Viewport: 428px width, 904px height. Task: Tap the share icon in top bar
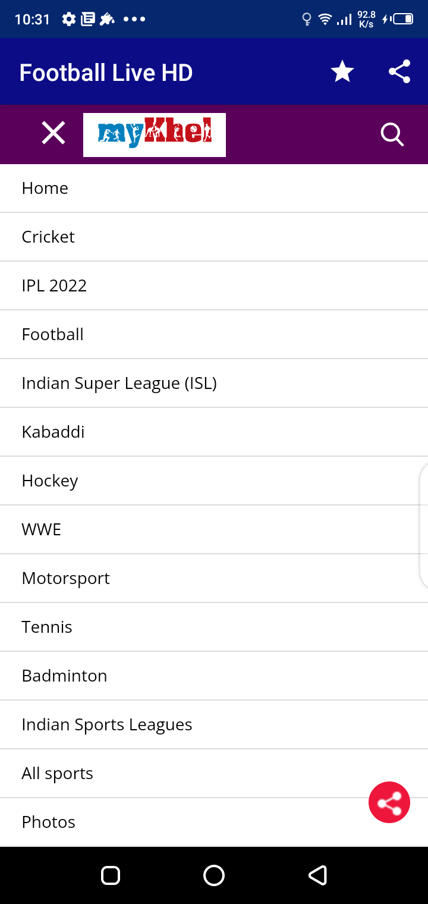tap(399, 72)
